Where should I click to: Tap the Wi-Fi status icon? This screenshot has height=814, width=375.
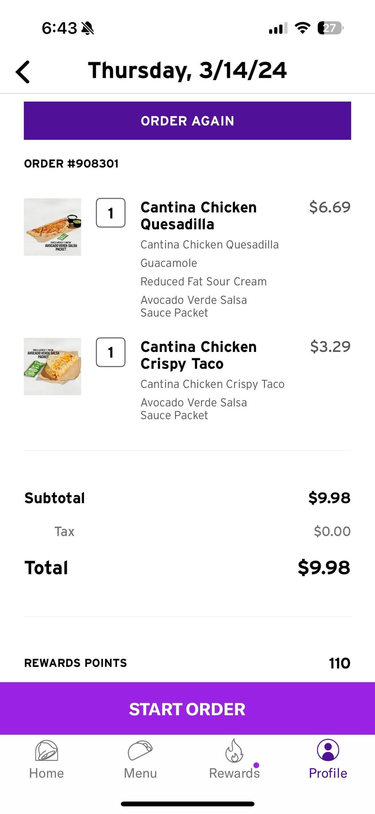(302, 28)
